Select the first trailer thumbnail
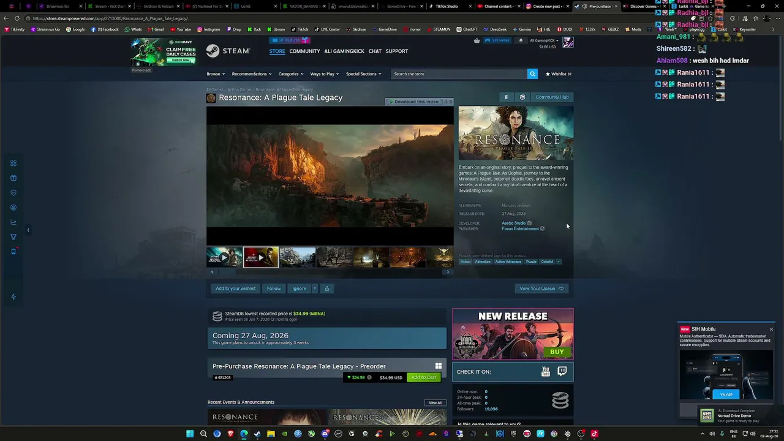The height and width of the screenshot is (441, 784). 224,257
